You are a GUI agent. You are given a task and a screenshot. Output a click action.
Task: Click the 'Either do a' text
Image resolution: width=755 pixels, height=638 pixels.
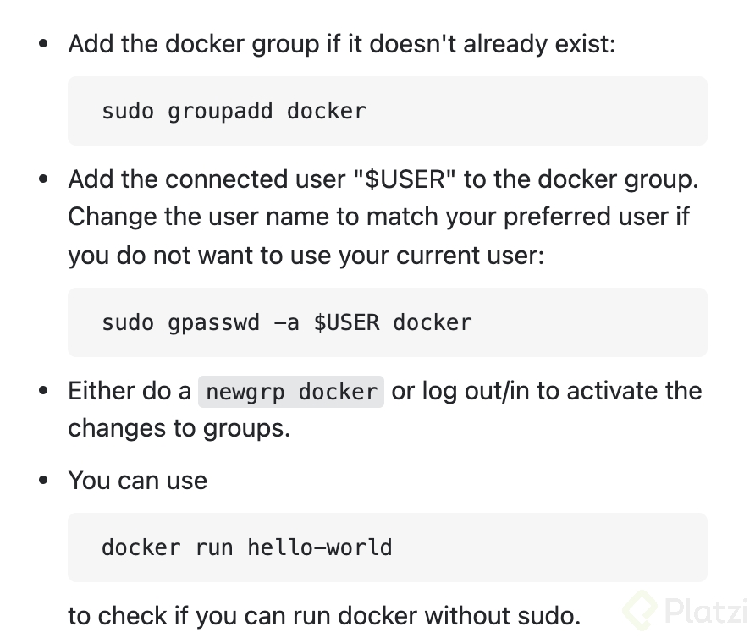130,391
